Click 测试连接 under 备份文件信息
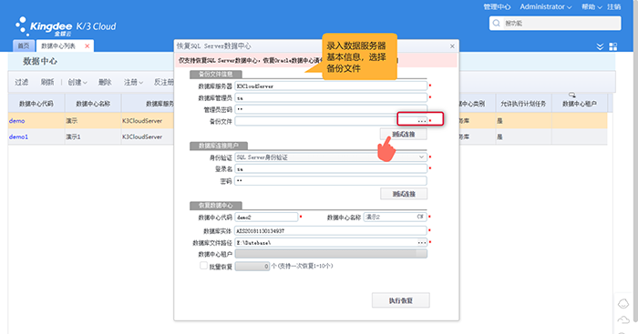 404,134
